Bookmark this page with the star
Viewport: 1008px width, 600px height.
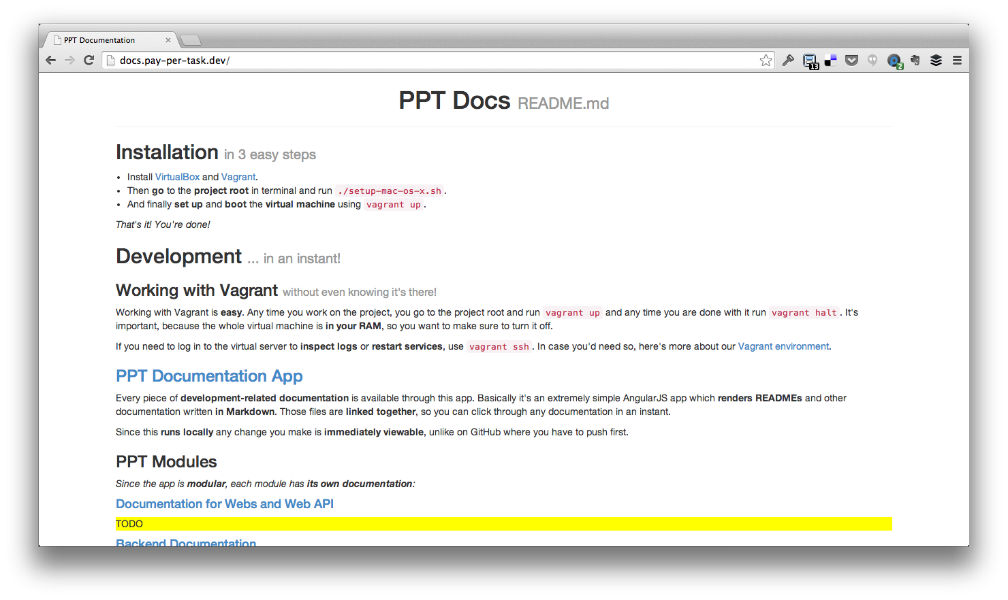[x=766, y=60]
